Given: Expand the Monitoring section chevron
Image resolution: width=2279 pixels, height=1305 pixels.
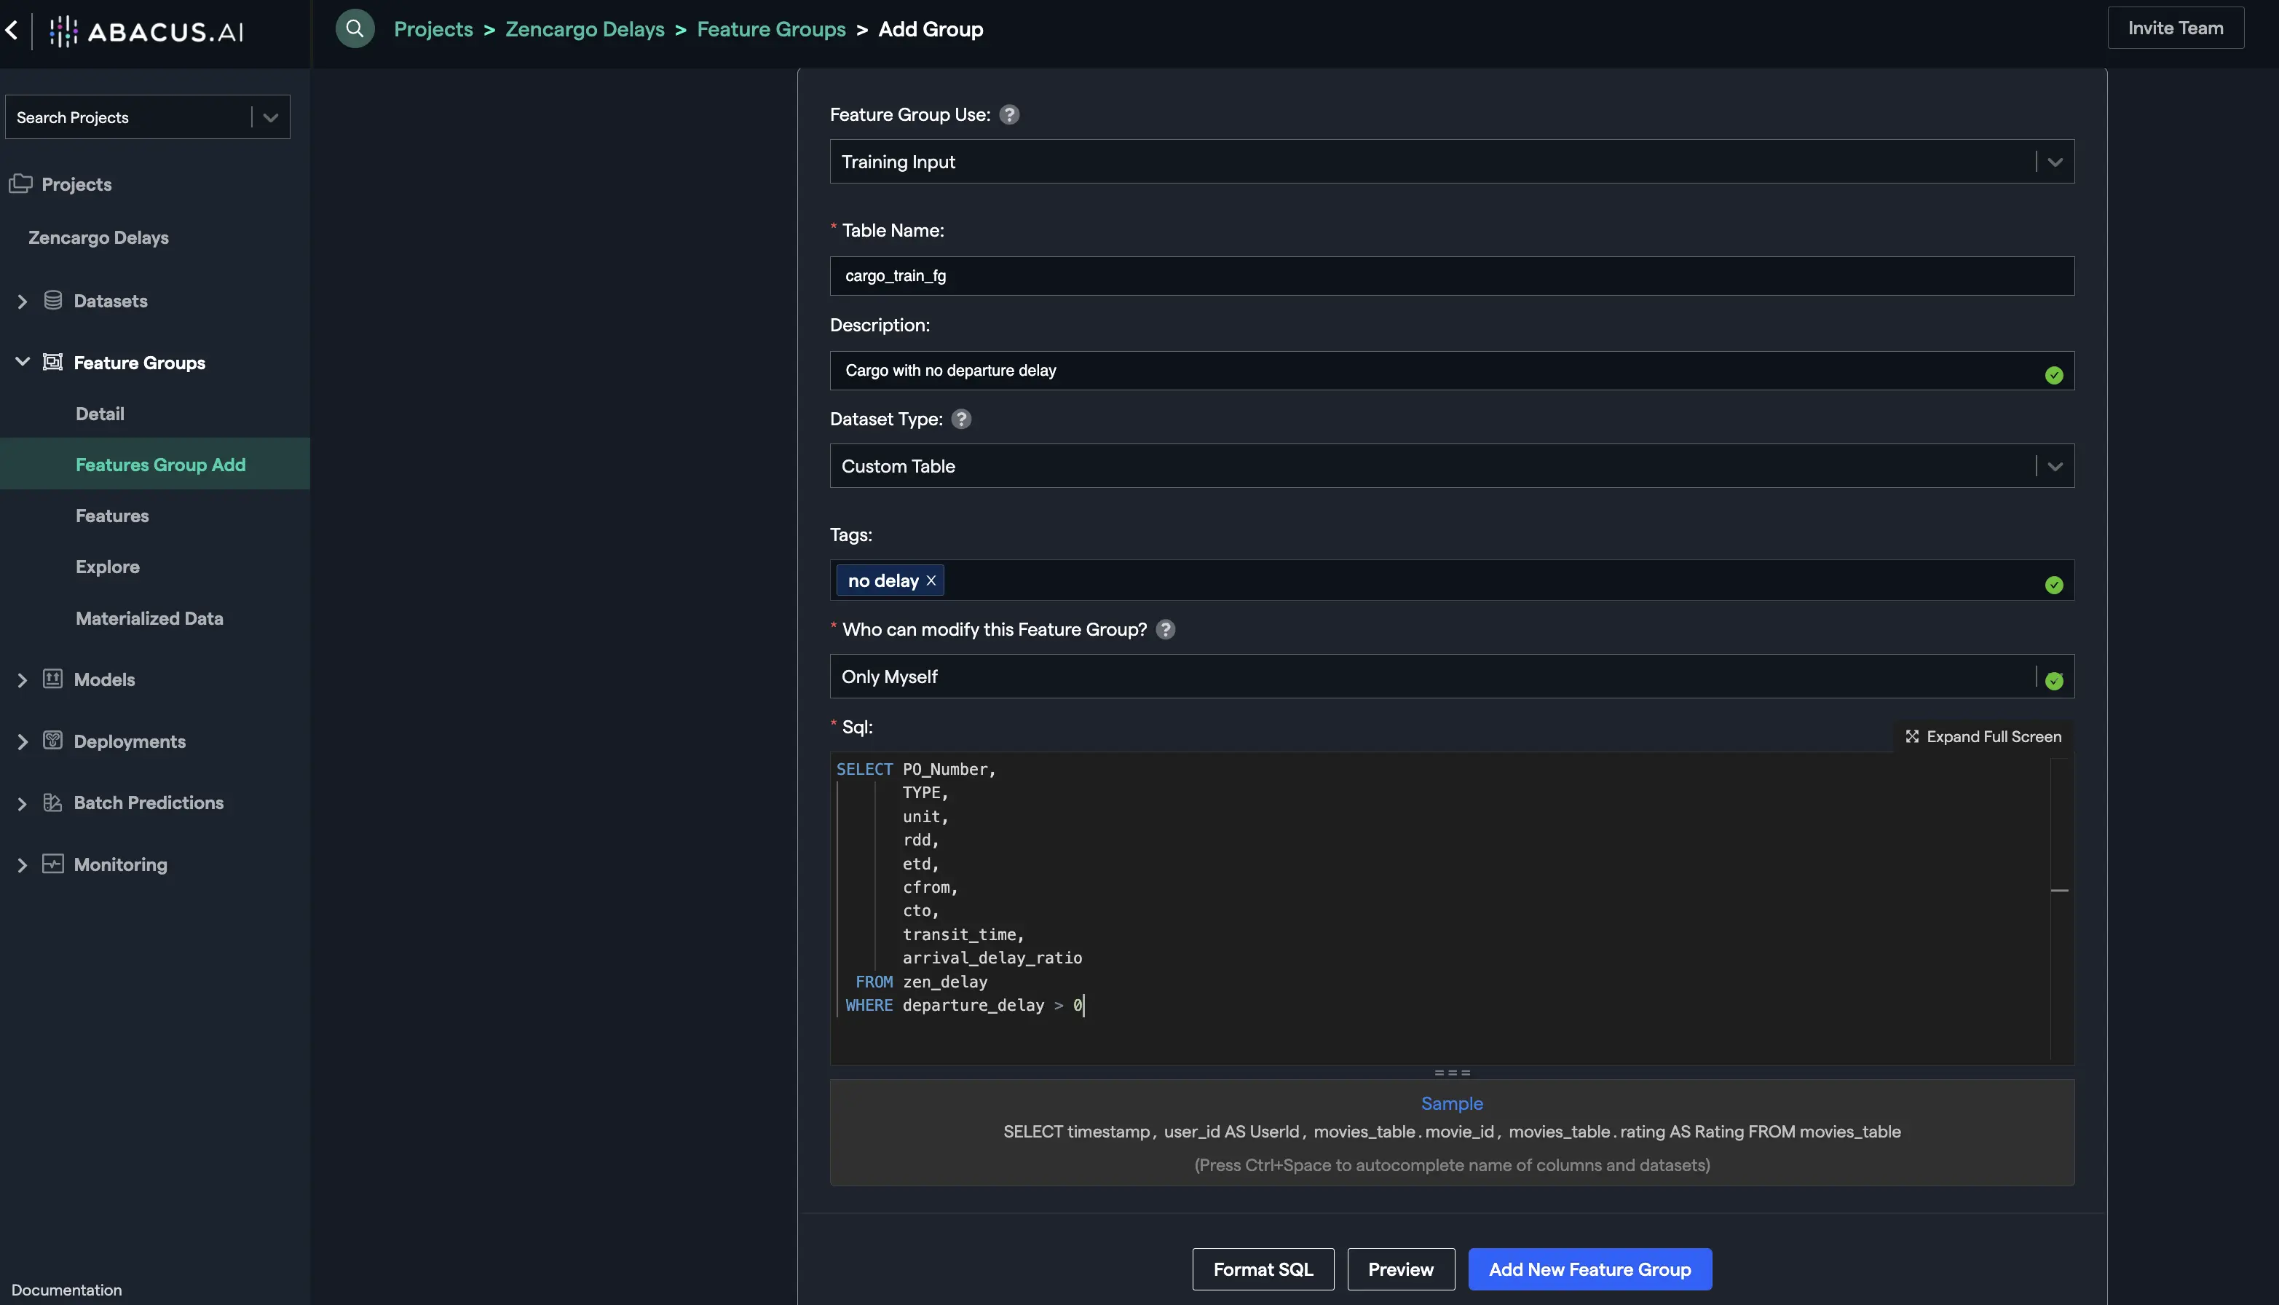Looking at the screenshot, I should (23, 866).
